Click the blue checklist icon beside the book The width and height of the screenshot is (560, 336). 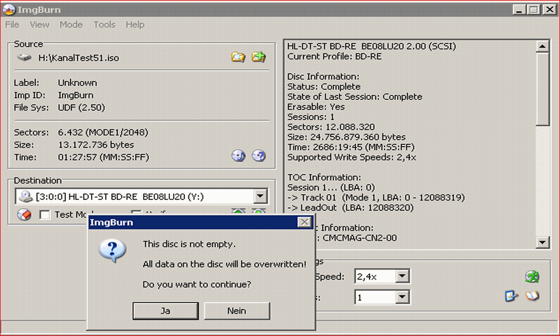tap(511, 296)
